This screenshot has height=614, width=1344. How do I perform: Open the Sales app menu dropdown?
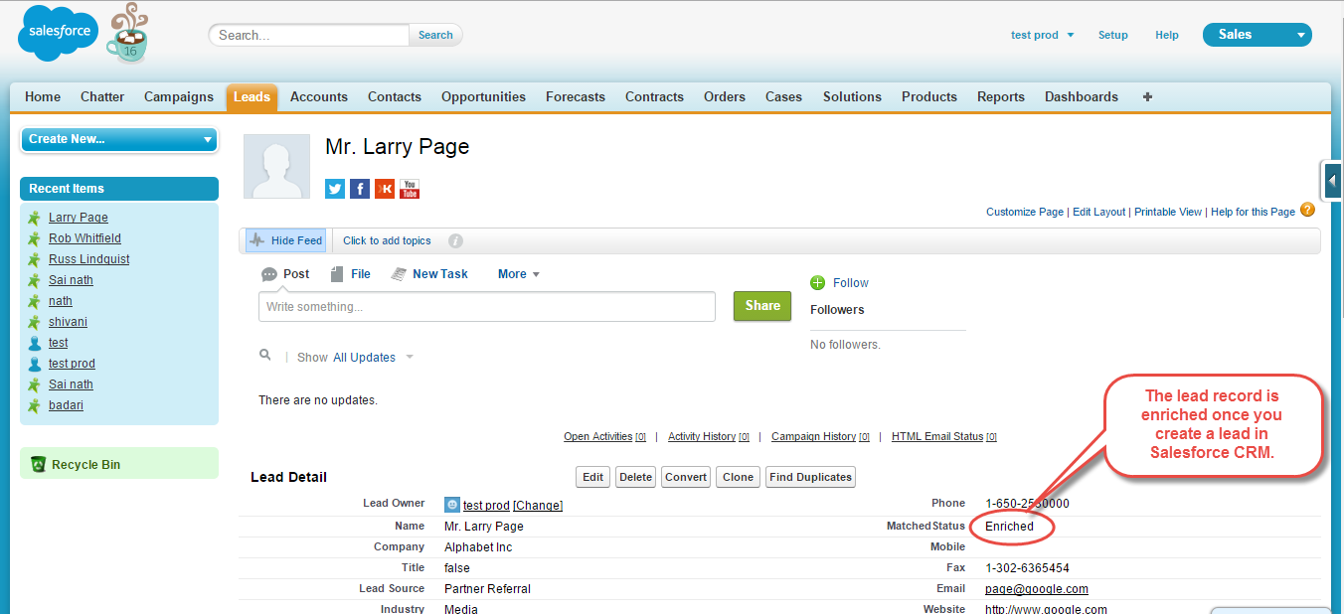(1257, 35)
